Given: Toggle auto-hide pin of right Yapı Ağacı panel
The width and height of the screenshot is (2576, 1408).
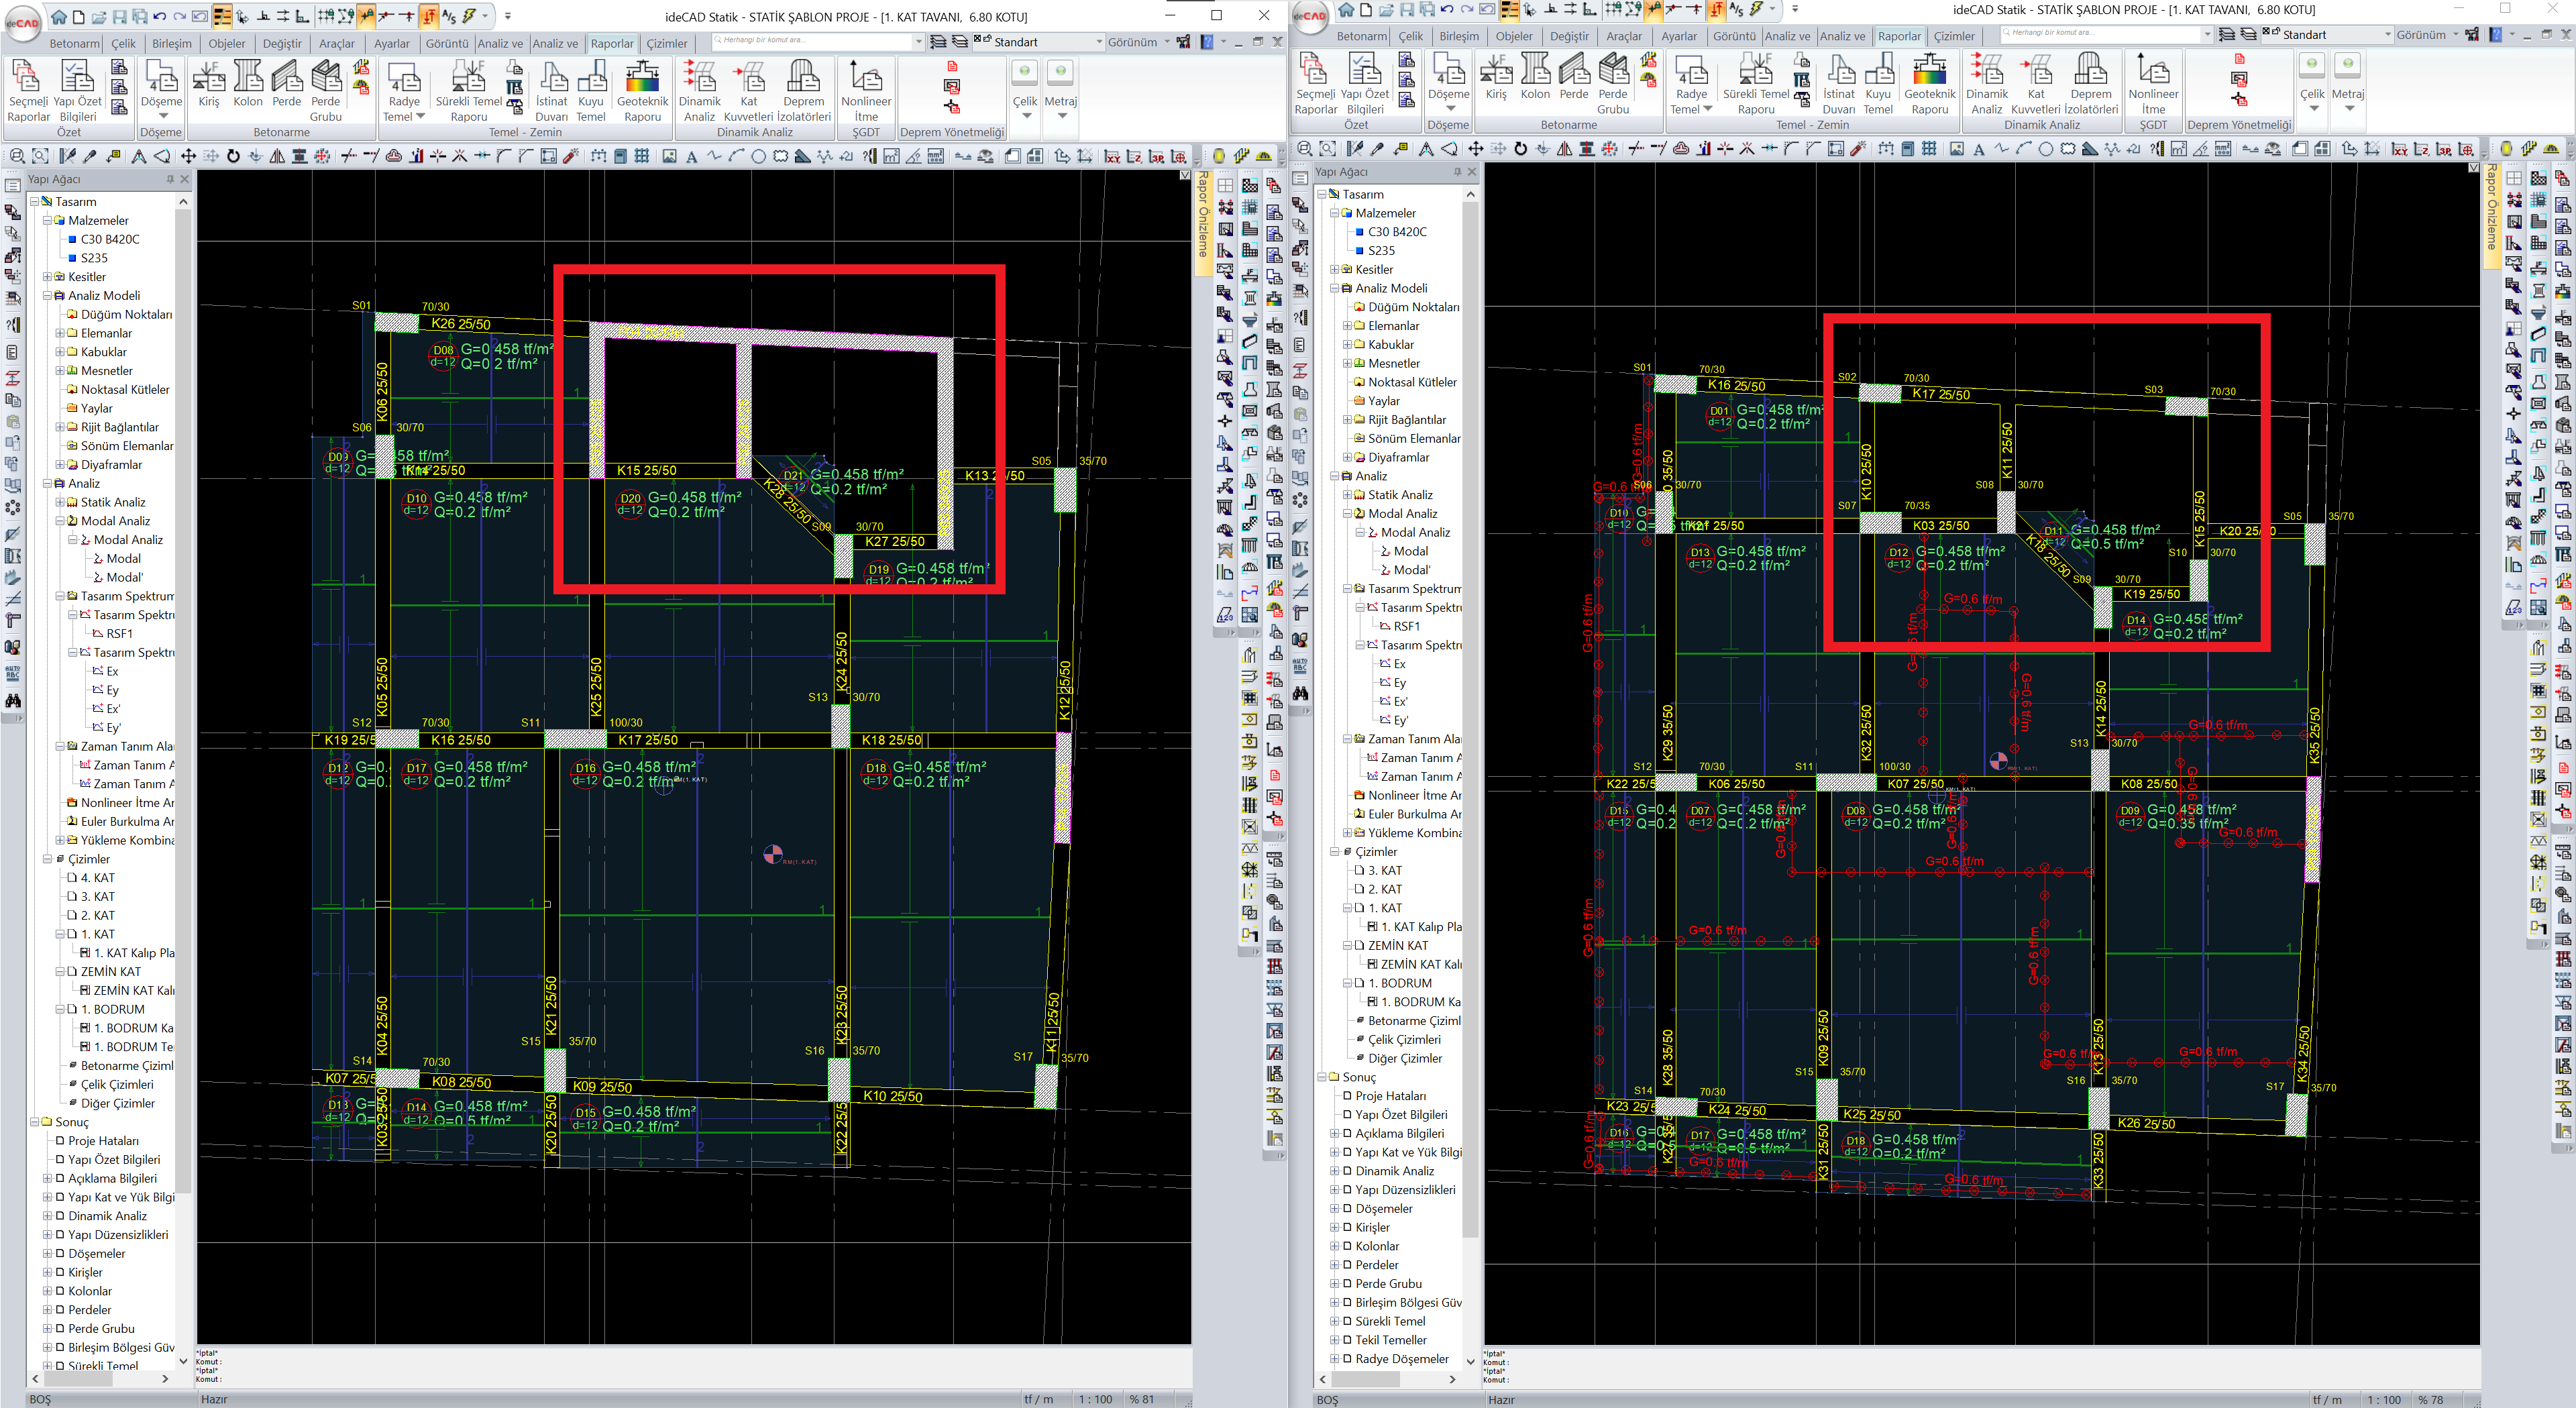Looking at the screenshot, I should click(1457, 172).
